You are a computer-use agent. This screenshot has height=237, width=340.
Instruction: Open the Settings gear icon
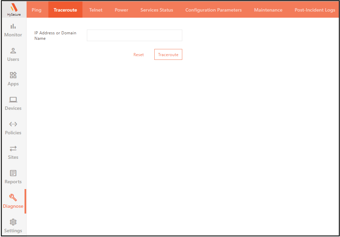coord(13,222)
